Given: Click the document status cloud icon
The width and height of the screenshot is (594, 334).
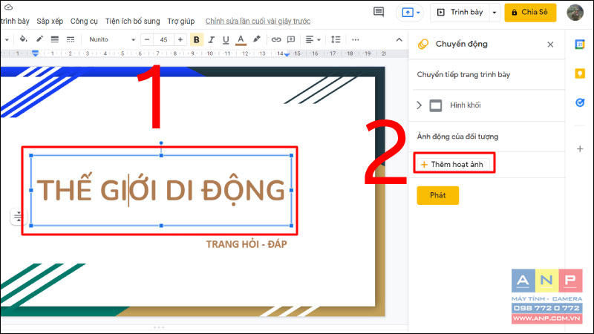Looking at the screenshot, I should pyautogui.click(x=8, y=7).
